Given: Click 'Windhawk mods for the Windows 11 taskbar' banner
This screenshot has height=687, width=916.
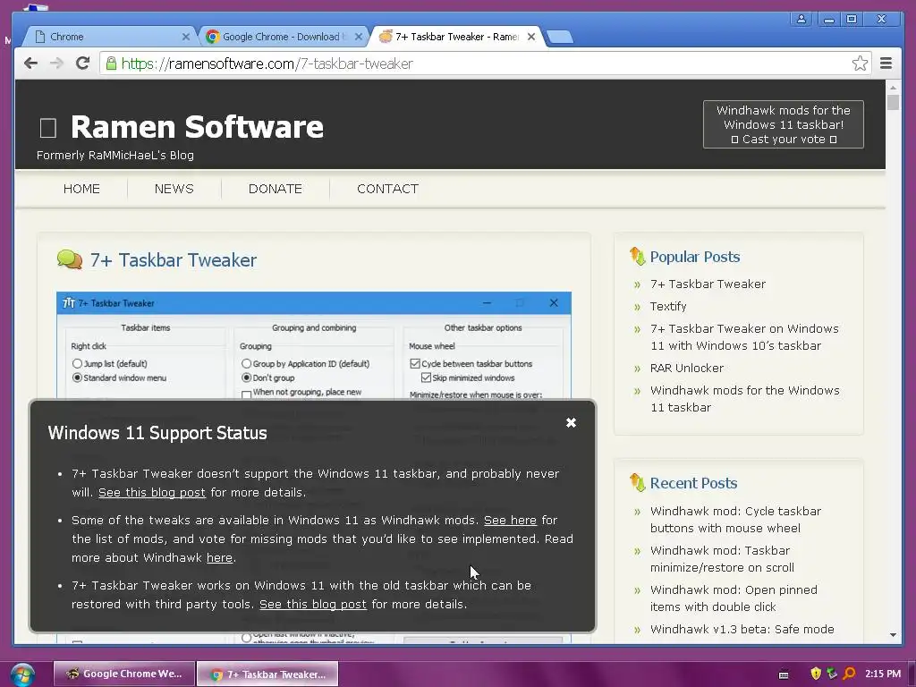Looking at the screenshot, I should [784, 124].
